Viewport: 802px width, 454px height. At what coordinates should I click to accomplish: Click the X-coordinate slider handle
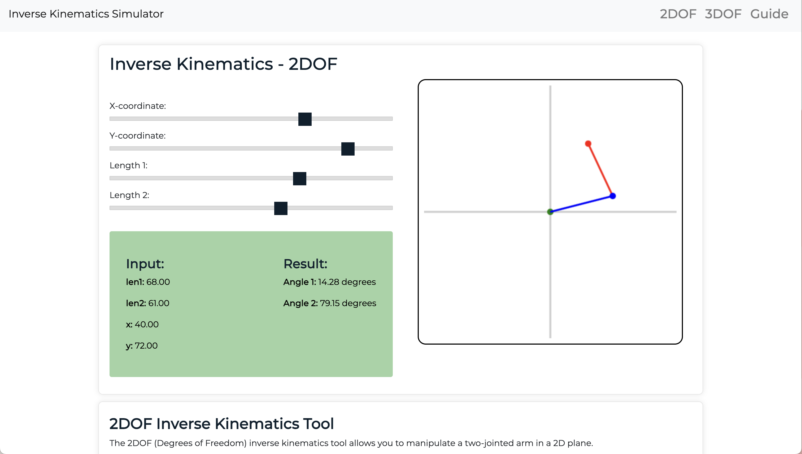pyautogui.click(x=305, y=119)
